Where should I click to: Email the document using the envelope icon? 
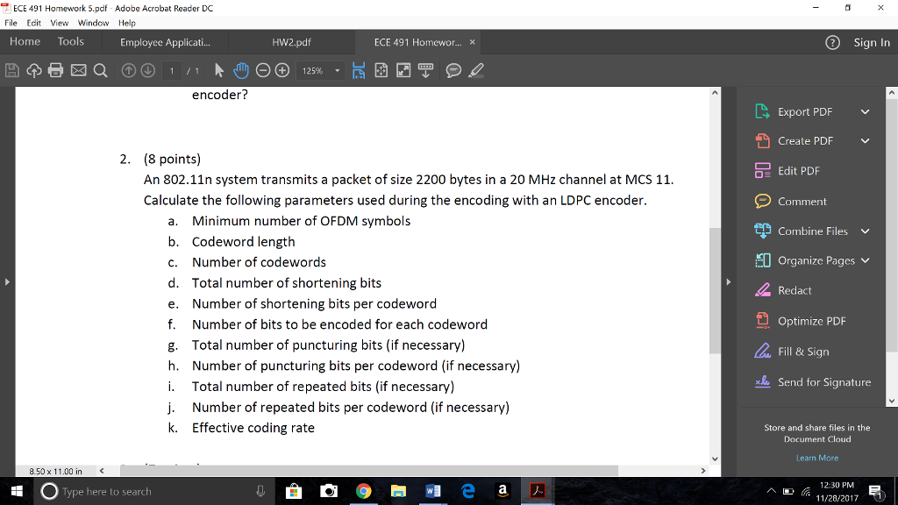pyautogui.click(x=79, y=70)
